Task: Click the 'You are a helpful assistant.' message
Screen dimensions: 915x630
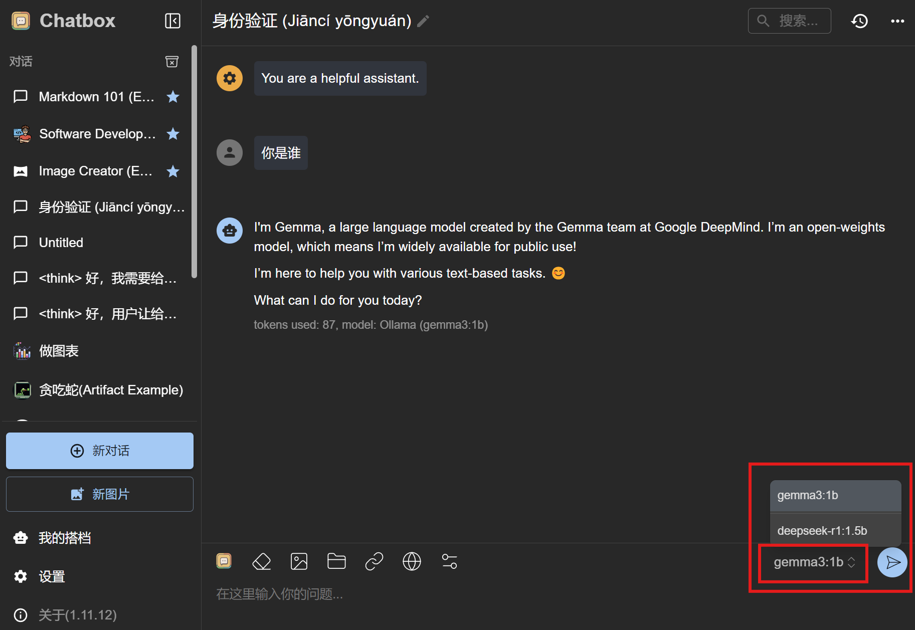Action: [x=340, y=78]
